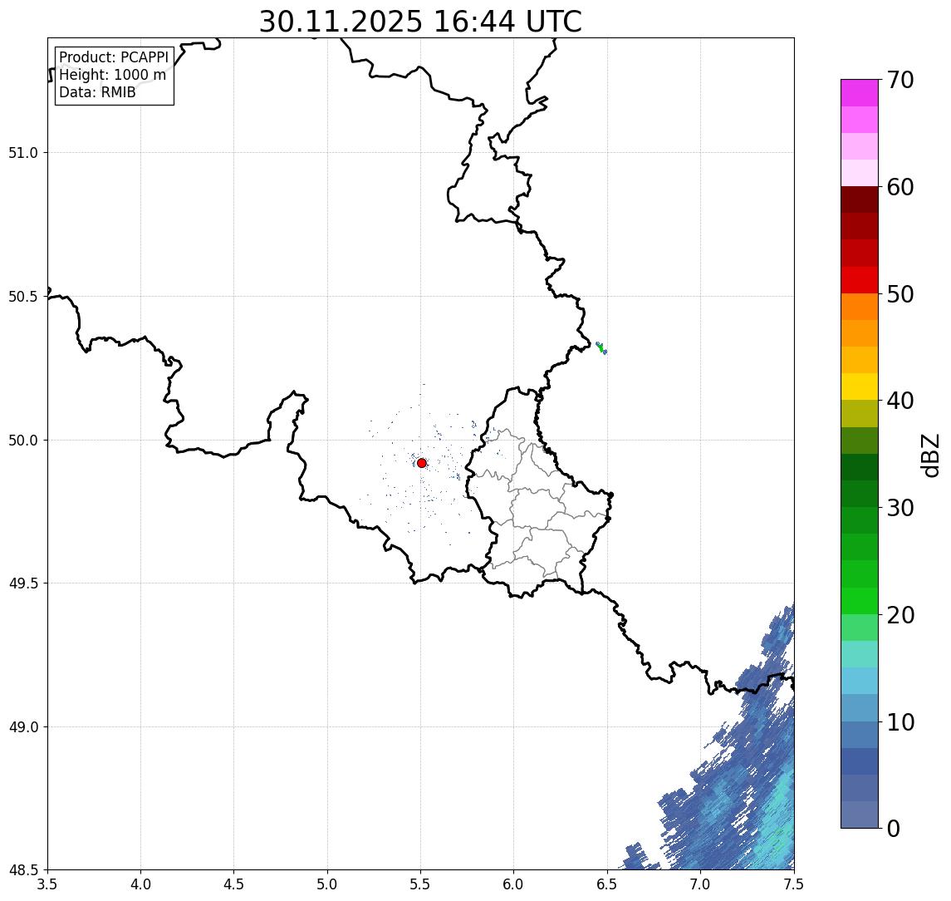Click the 'Product: PCAPPI' label
This screenshot has width=951, height=901.
(114, 57)
